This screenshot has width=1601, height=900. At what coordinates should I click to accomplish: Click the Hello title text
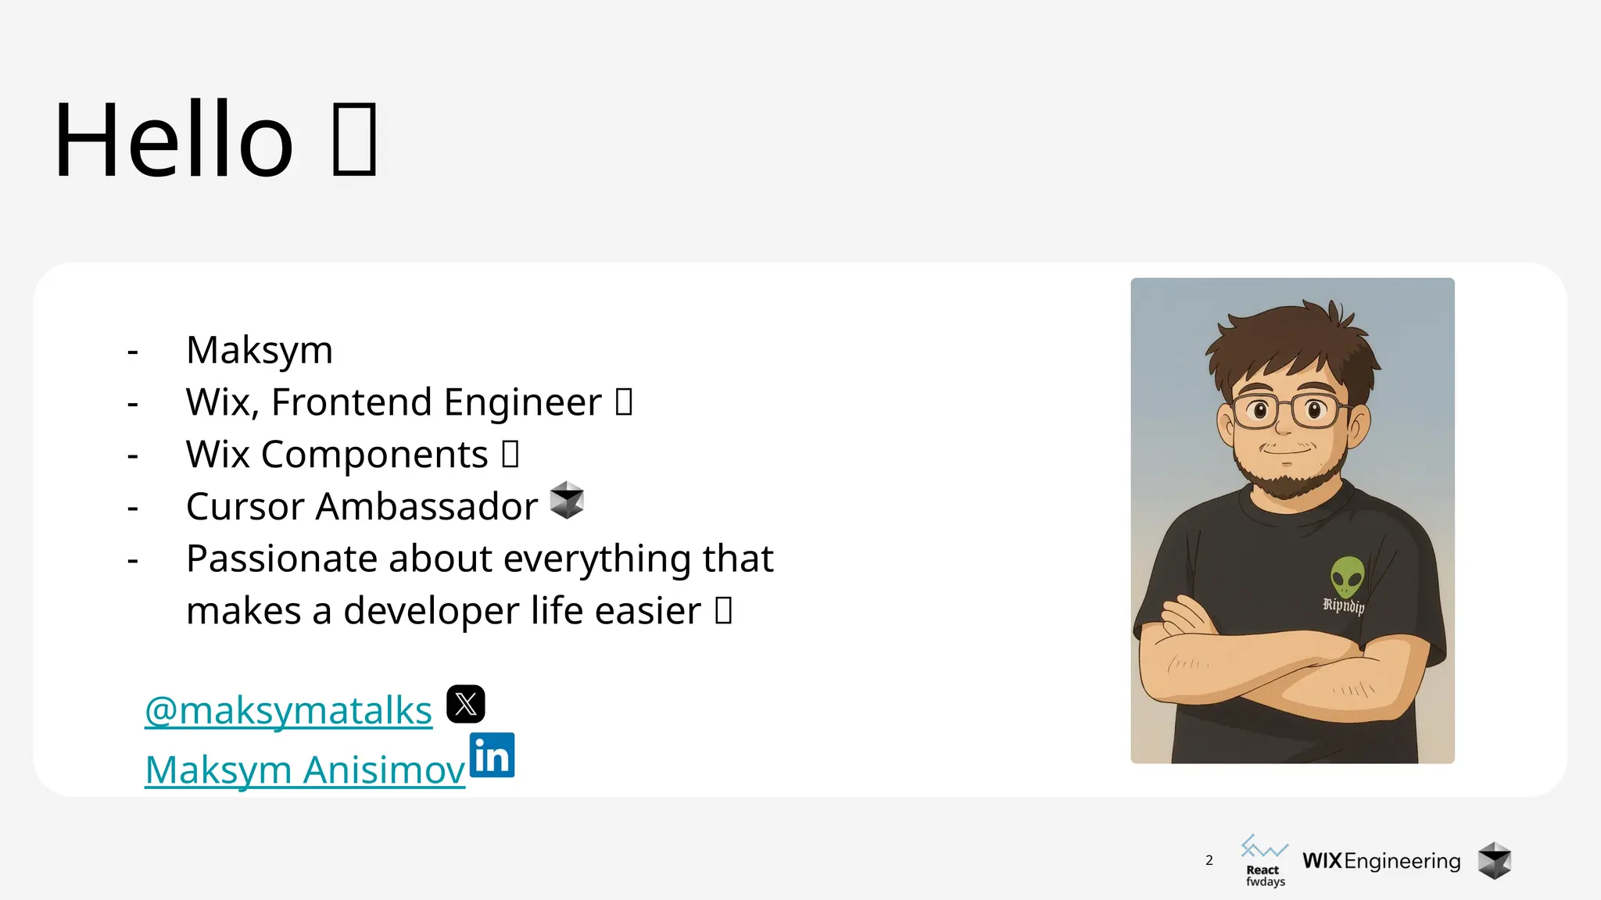[x=174, y=141]
